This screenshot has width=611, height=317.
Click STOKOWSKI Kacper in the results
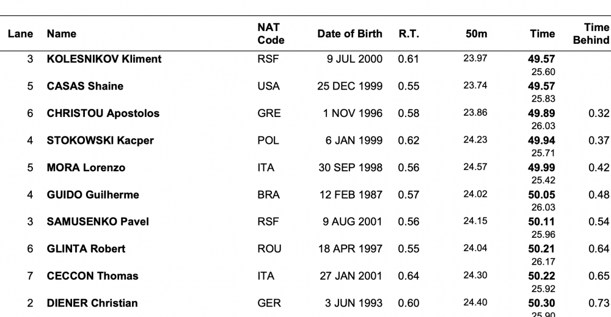pos(100,141)
